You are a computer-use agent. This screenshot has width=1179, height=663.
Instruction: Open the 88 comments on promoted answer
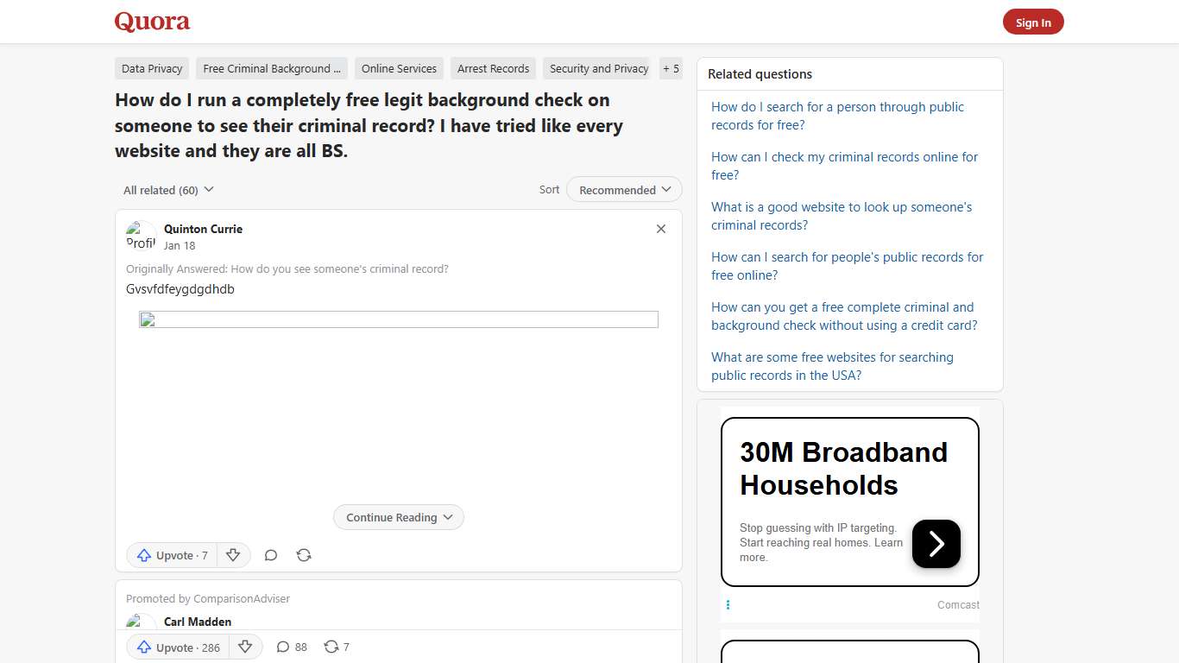click(x=292, y=647)
